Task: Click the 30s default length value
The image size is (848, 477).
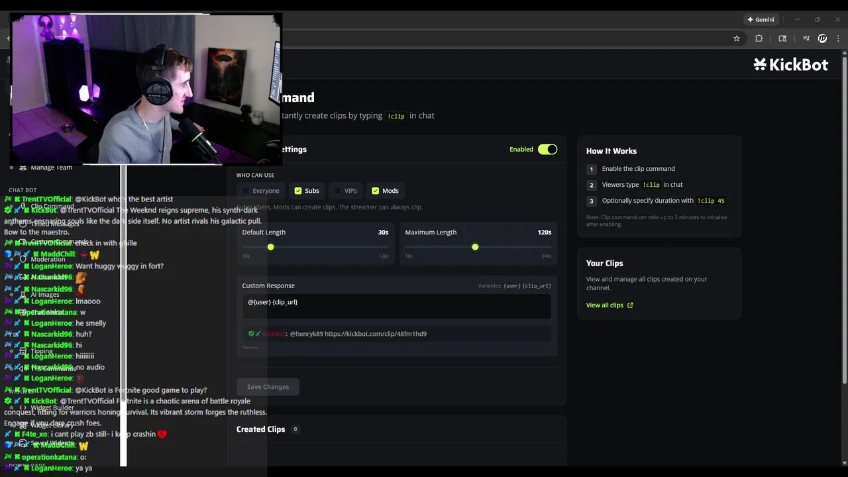Action: pos(383,233)
